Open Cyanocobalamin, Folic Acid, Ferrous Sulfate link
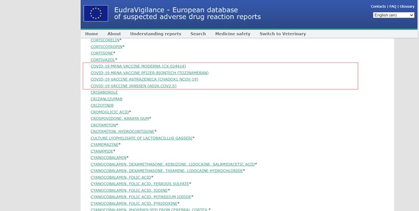The width and height of the screenshot is (419, 211). click(x=140, y=184)
